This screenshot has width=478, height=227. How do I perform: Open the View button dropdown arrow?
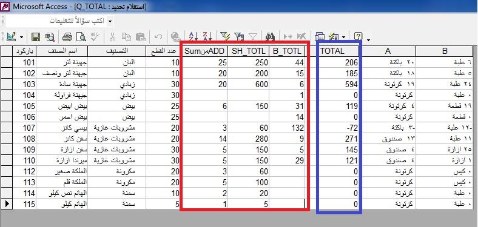point(21,37)
